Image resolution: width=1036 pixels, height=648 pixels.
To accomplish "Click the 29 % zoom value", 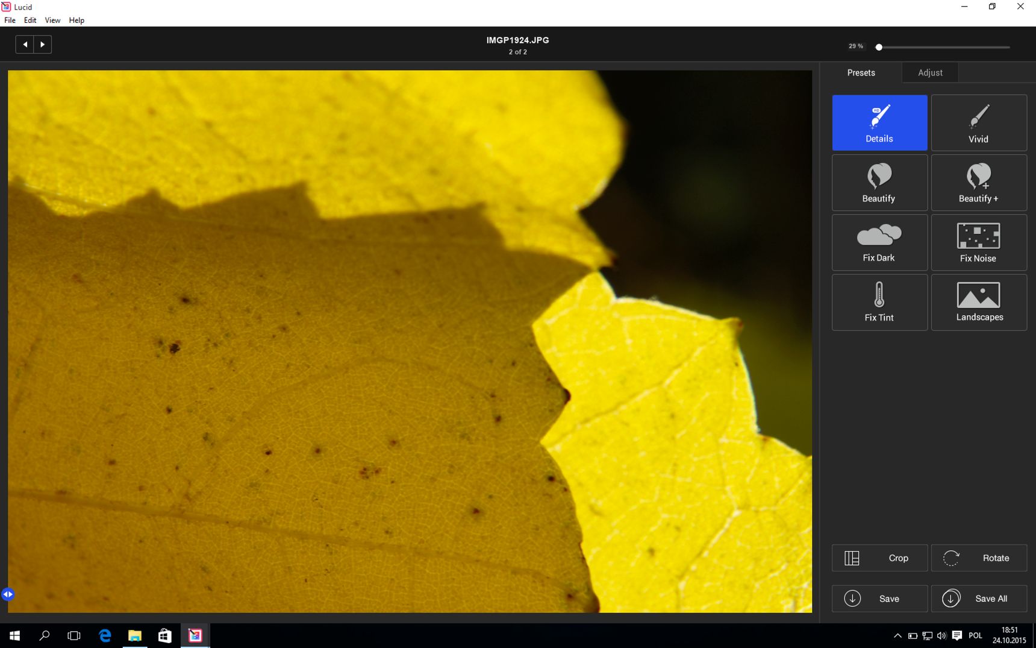I will point(855,46).
